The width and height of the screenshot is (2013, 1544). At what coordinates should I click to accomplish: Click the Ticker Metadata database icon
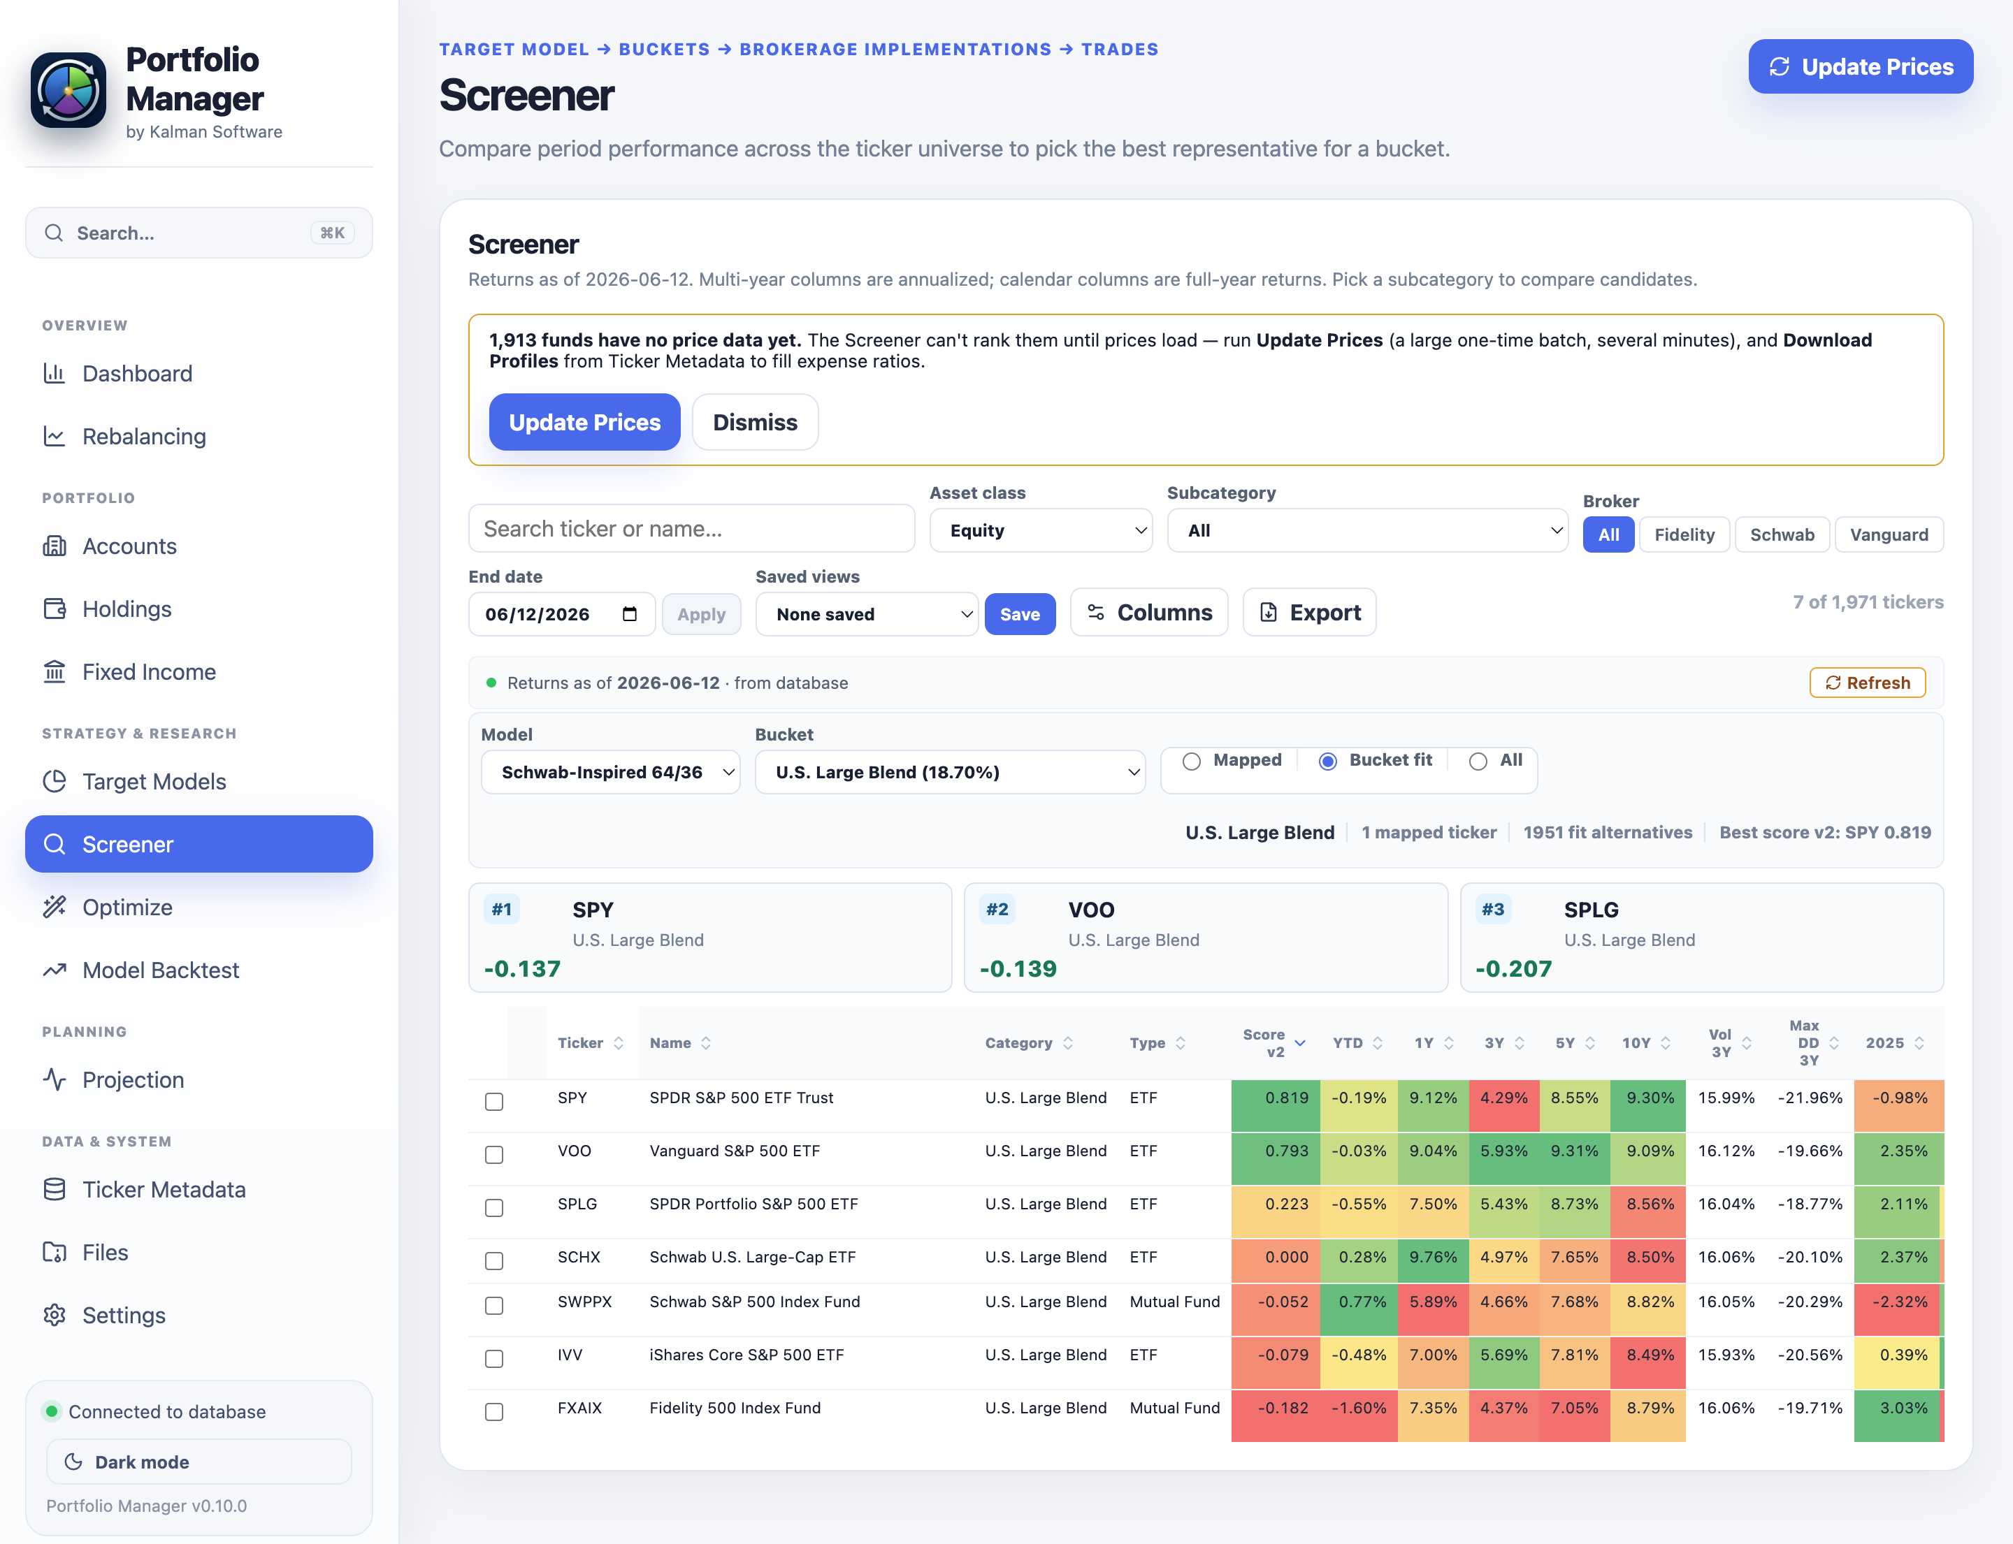pyautogui.click(x=55, y=1189)
